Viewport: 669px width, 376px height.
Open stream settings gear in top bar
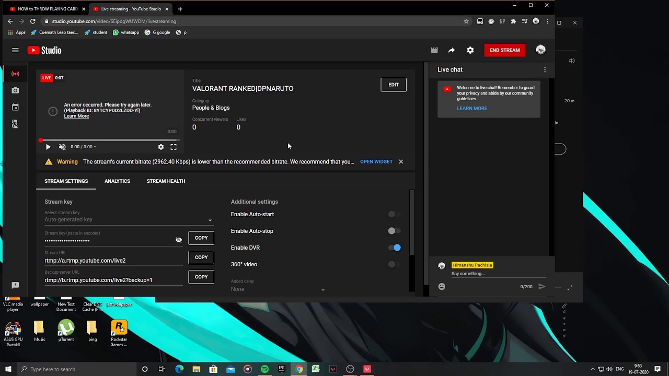click(470, 50)
